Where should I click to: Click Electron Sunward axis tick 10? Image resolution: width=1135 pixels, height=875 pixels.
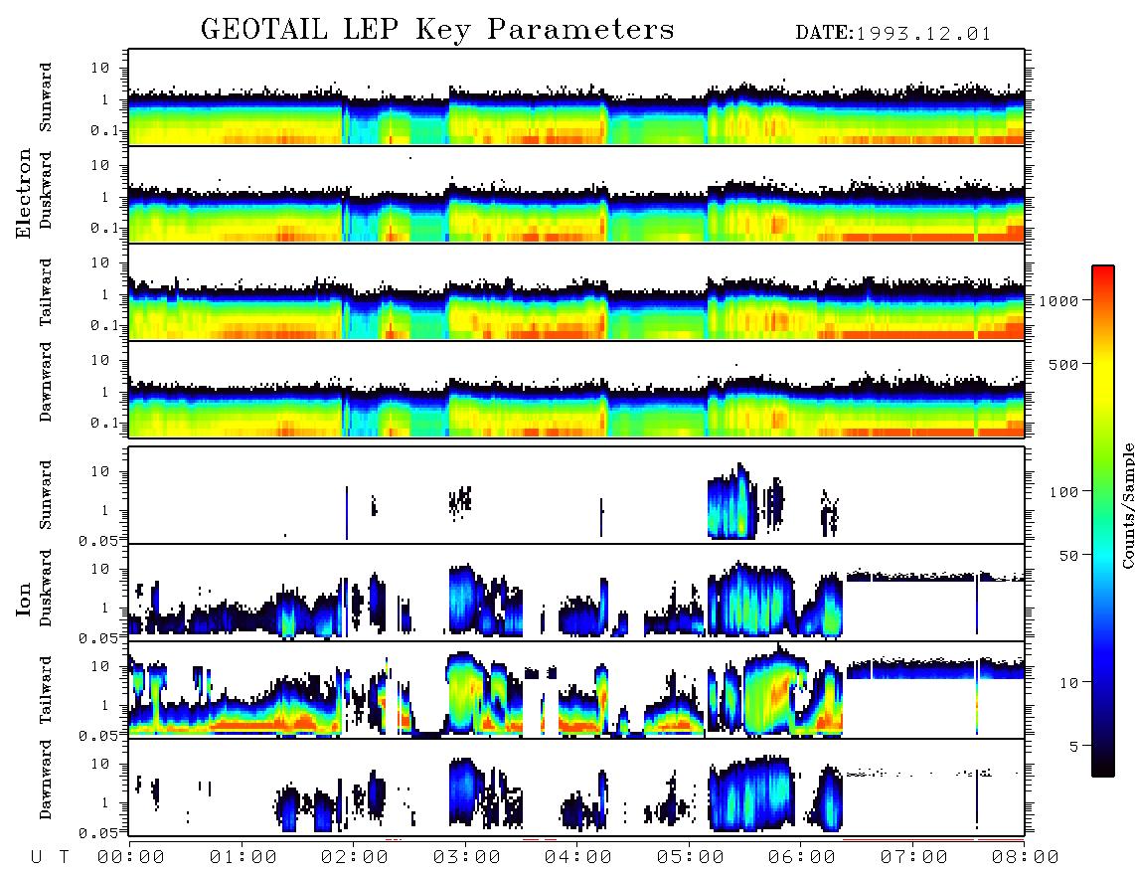[x=100, y=68]
